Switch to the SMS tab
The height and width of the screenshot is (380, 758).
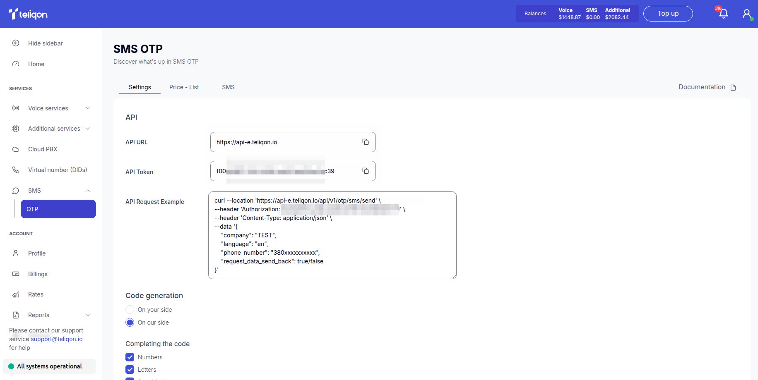coord(228,87)
